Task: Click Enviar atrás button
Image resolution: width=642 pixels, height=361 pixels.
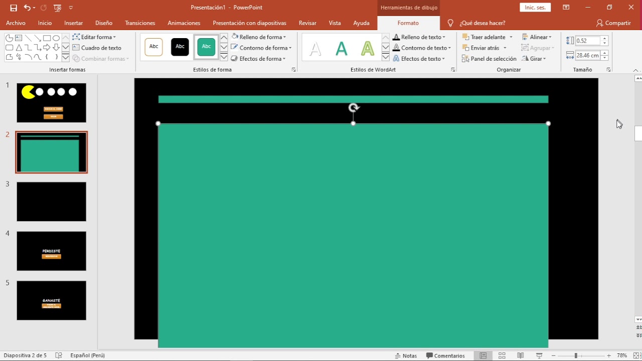Action: [x=481, y=48]
